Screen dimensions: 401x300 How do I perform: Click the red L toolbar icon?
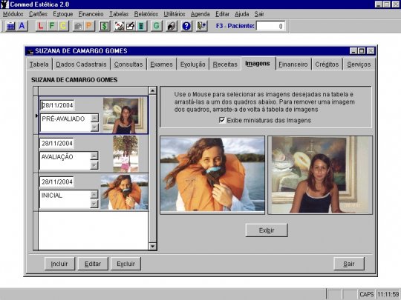[41, 26]
